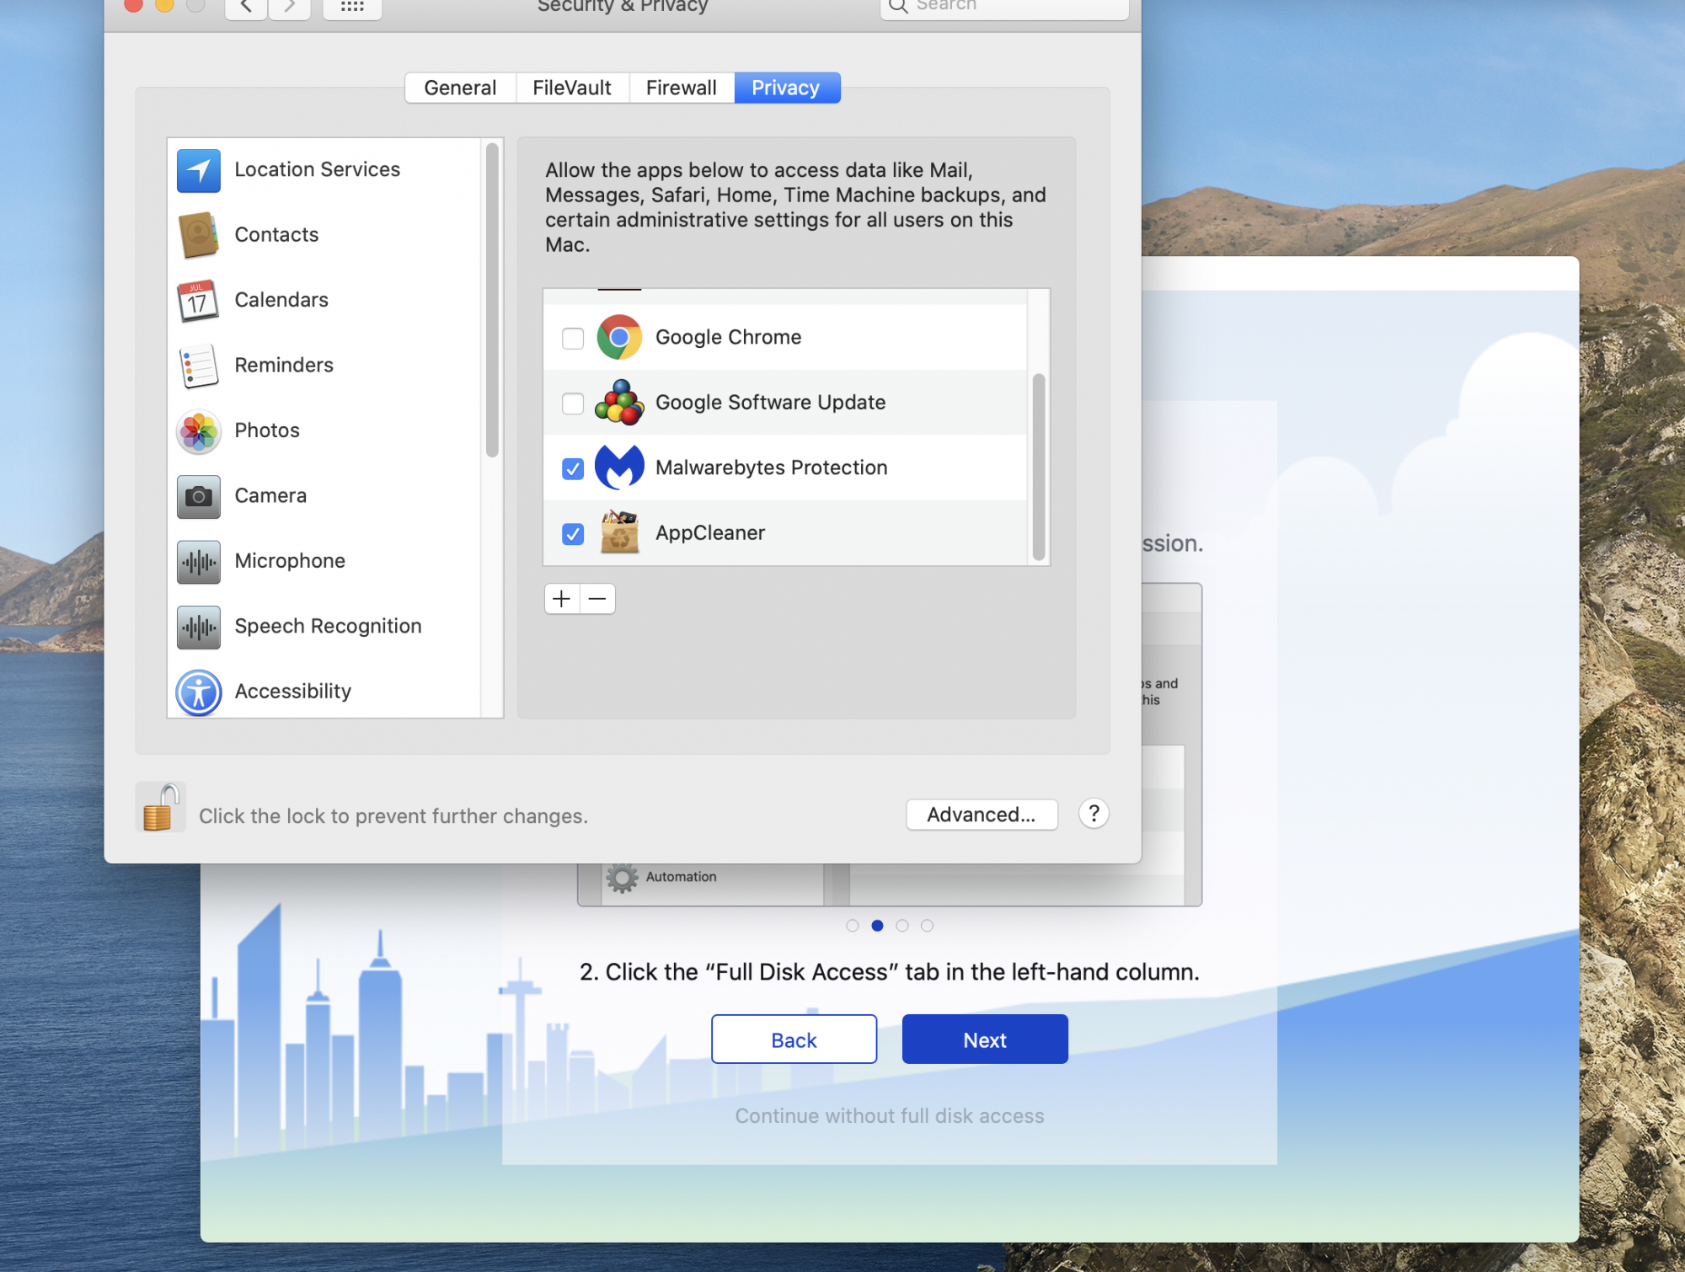1685x1272 pixels.
Task: Select Calendars label in list
Action: click(x=281, y=300)
